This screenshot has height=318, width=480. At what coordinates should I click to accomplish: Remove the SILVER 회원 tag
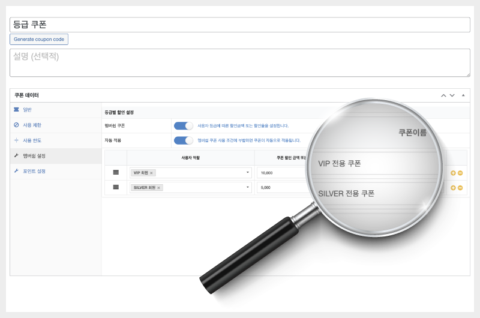click(158, 188)
